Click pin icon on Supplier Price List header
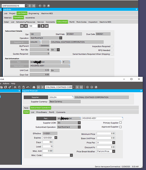The width and height of the screenshot is (146, 170). [141, 91]
